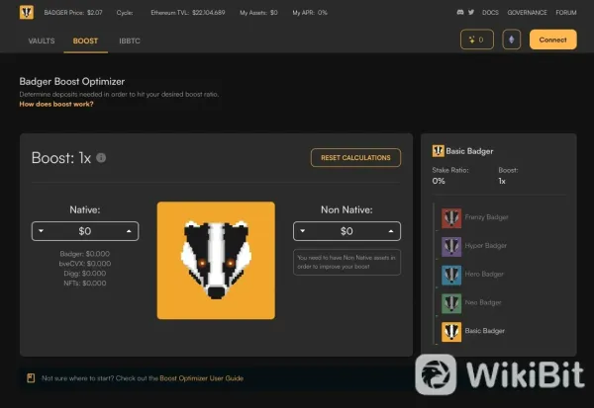Click the BADGER Price $2.07 text
This screenshot has height=408, width=594.
tap(73, 13)
